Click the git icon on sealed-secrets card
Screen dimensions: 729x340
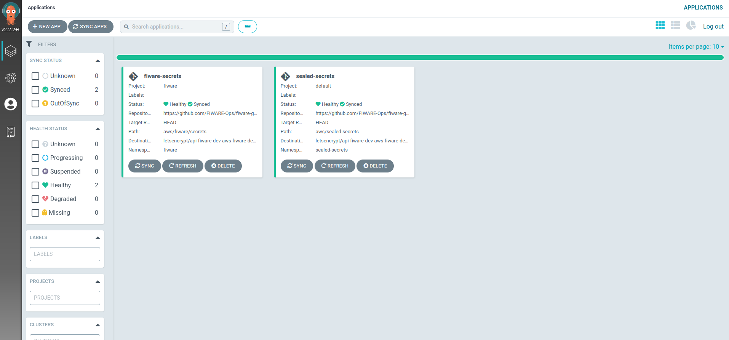[x=285, y=77]
